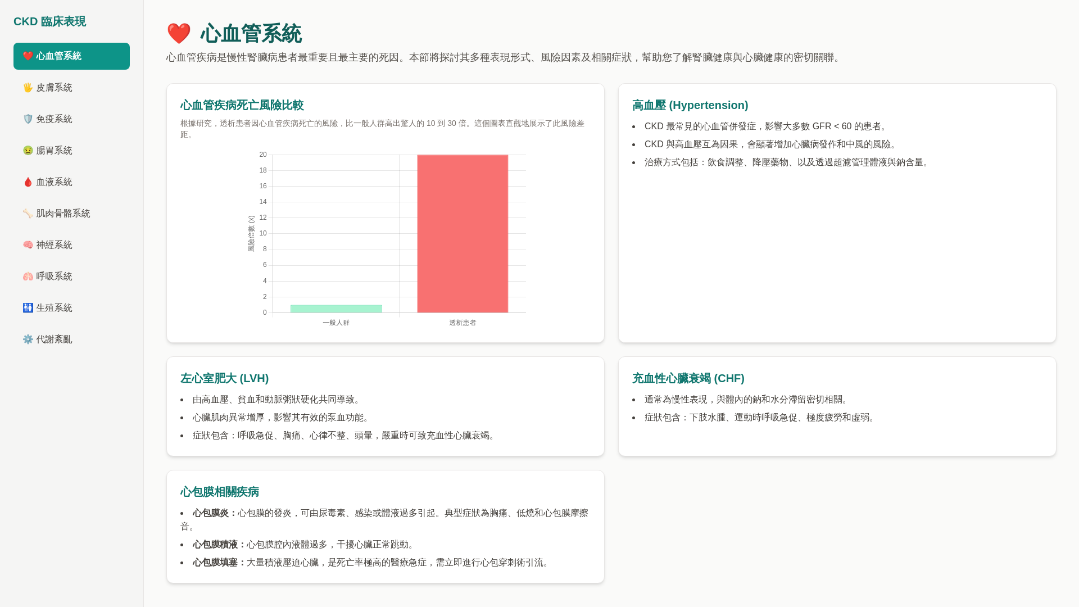
Task: Click the chart description starting 根據研究
Action: point(382,129)
